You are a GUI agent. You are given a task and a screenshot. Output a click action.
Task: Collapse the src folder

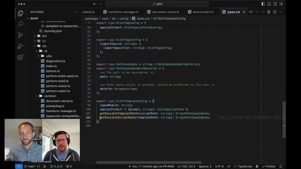click(x=35, y=46)
